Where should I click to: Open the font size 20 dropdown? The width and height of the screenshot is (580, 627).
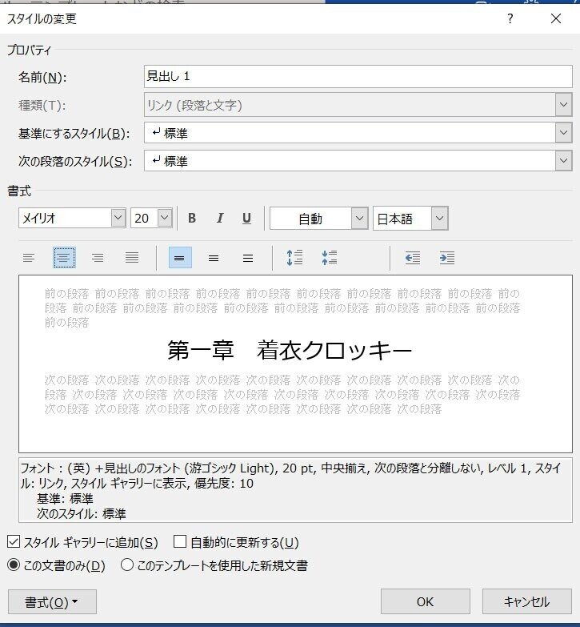[165, 219]
